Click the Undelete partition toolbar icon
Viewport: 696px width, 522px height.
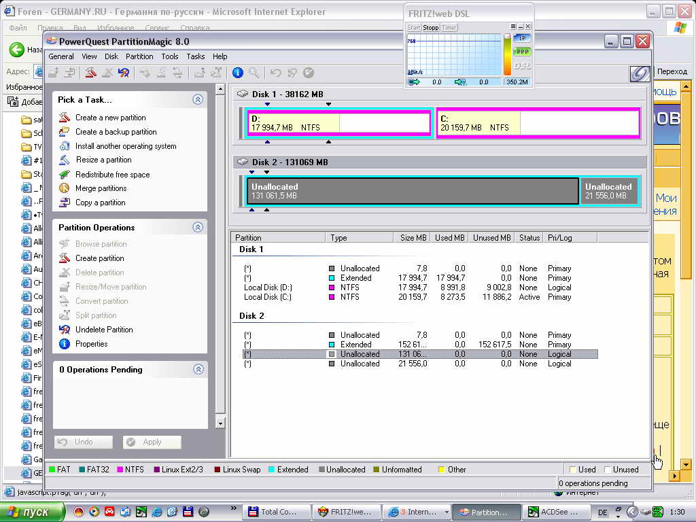(124, 72)
